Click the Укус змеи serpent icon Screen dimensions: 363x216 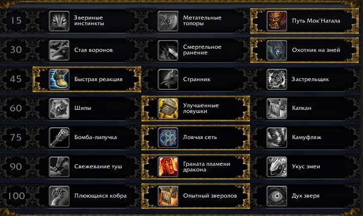(277, 167)
